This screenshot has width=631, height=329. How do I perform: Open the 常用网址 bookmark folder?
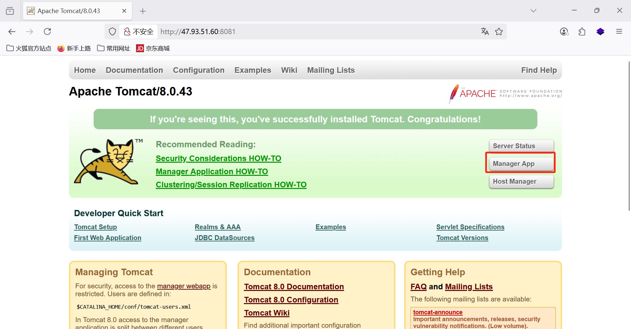click(x=114, y=49)
